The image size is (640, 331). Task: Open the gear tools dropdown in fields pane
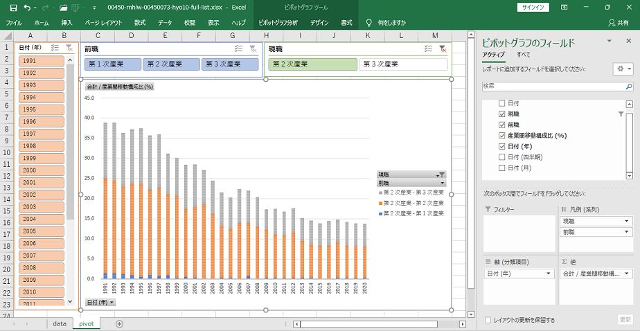[623, 69]
